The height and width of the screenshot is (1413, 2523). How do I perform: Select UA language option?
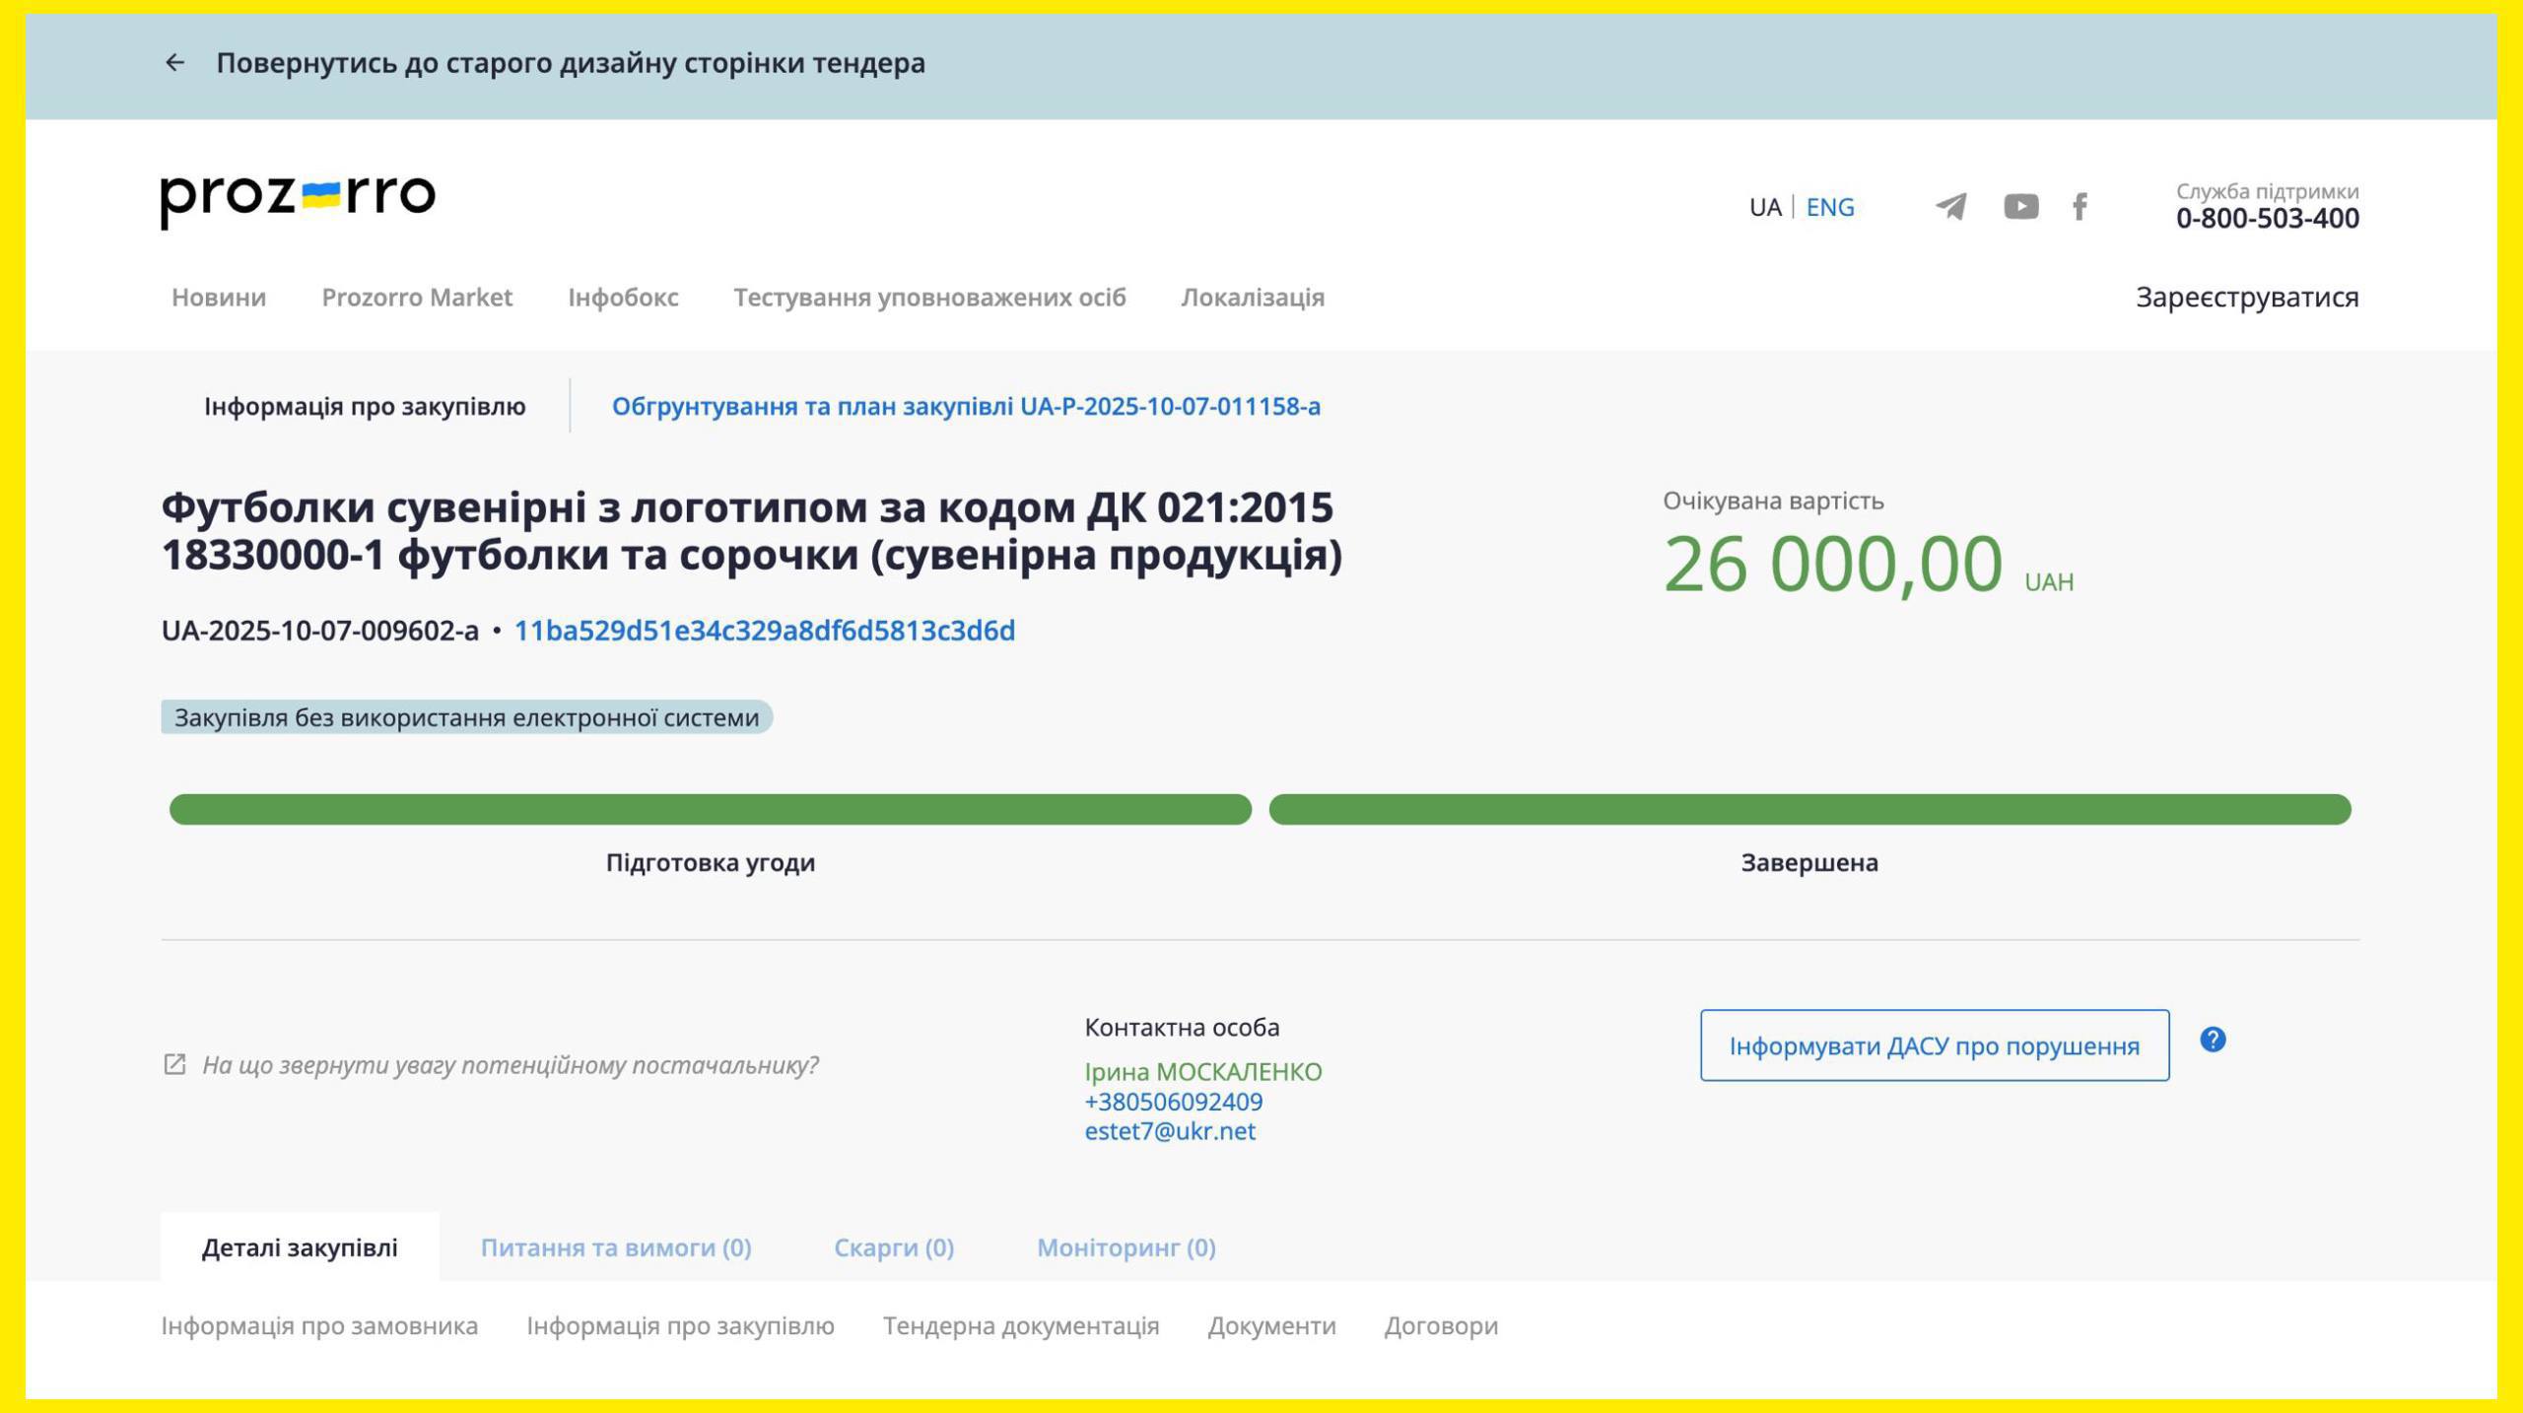tap(1764, 207)
